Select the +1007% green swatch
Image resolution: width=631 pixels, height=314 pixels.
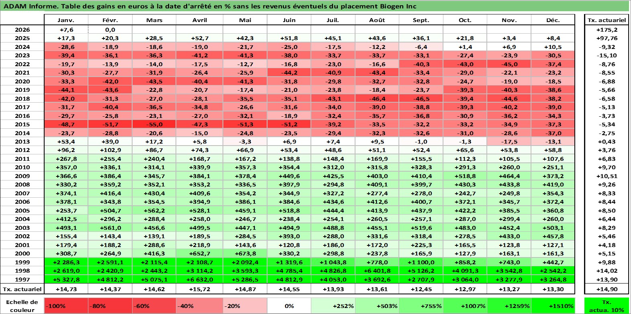pos(465,306)
